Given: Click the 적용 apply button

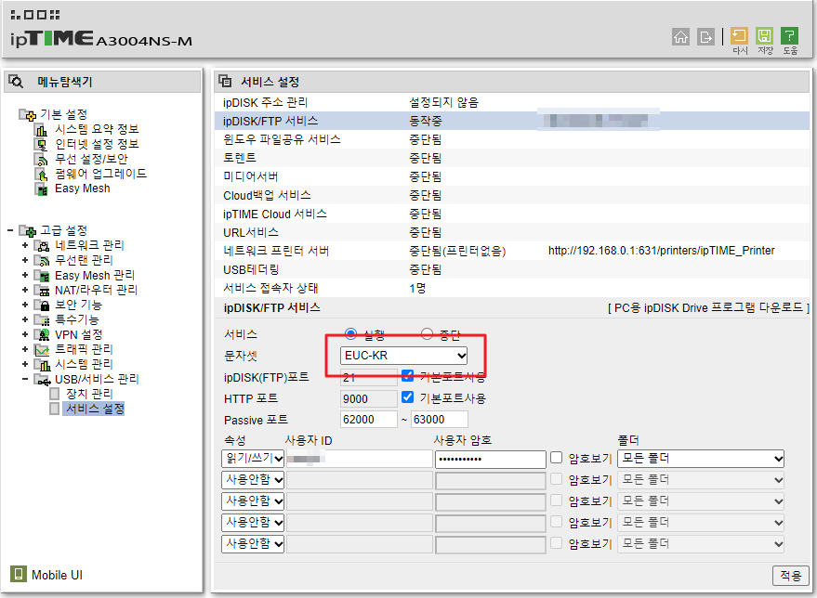Looking at the screenshot, I should tap(790, 576).
